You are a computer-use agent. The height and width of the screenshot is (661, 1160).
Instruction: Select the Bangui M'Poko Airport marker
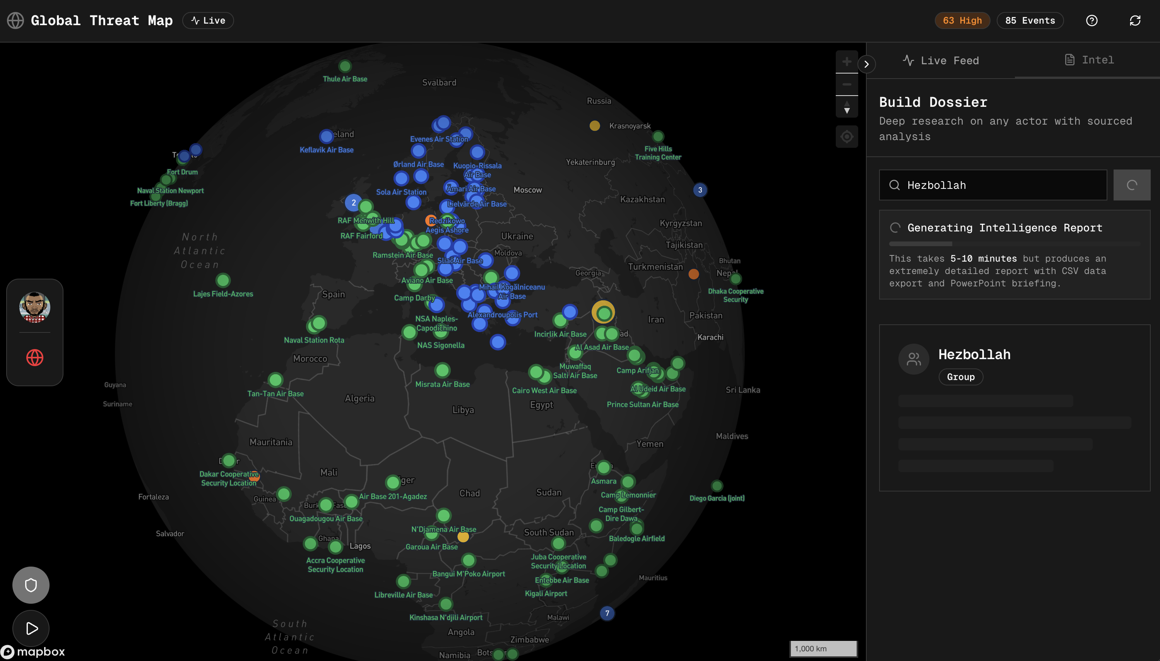(x=468, y=560)
